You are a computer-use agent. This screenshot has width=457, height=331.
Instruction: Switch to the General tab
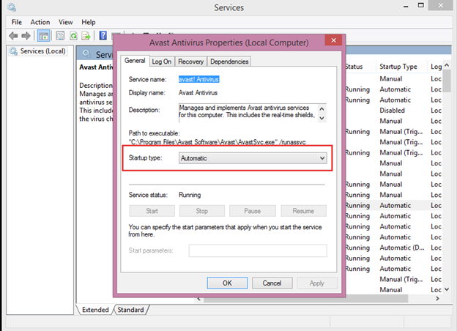point(135,61)
